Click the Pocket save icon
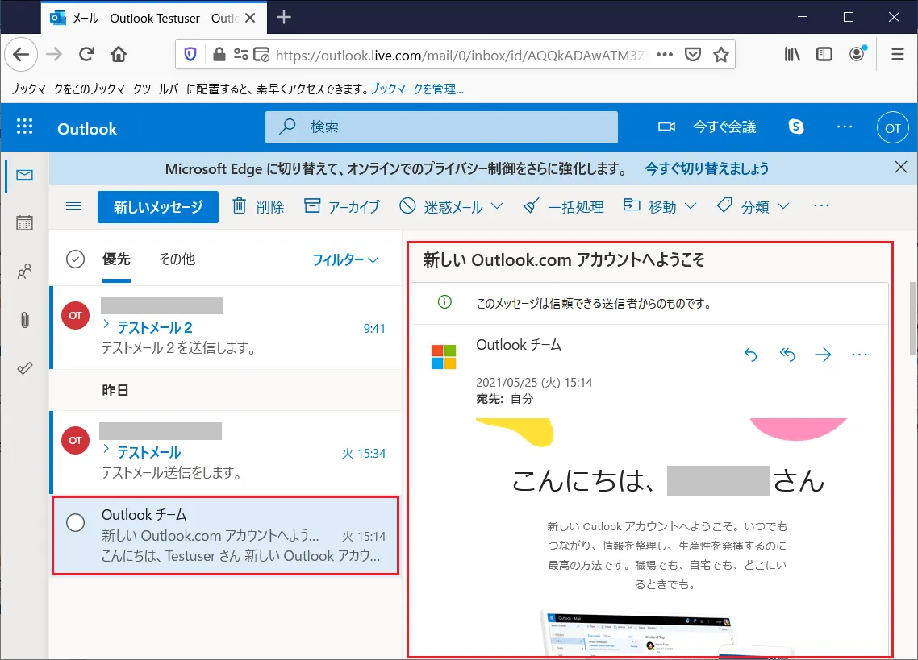This screenshot has width=918, height=660. click(693, 55)
